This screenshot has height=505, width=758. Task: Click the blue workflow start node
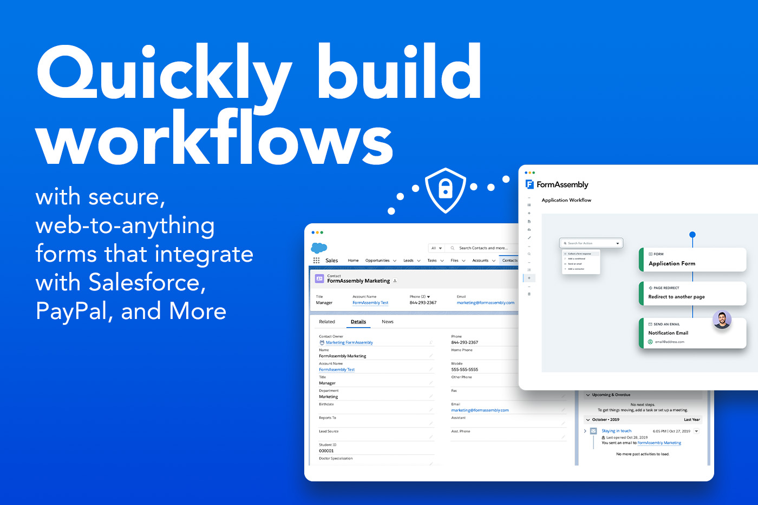[x=692, y=235]
